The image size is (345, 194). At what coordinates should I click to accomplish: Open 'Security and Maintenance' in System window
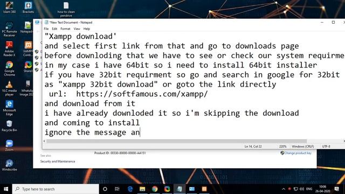click(x=58, y=161)
